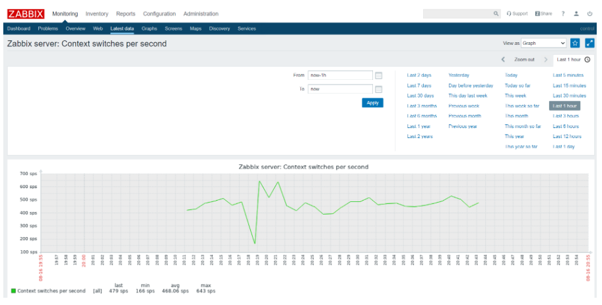This screenshot has height=305, width=602.
Task: Choose Last 30 minutes range
Action: tap(570, 96)
